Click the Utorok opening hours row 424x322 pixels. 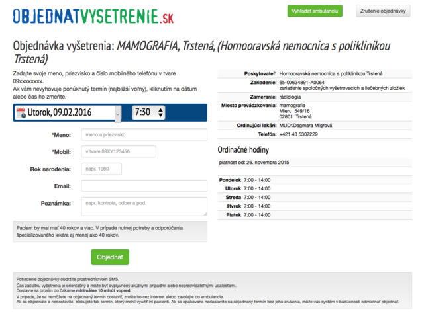pos(315,188)
